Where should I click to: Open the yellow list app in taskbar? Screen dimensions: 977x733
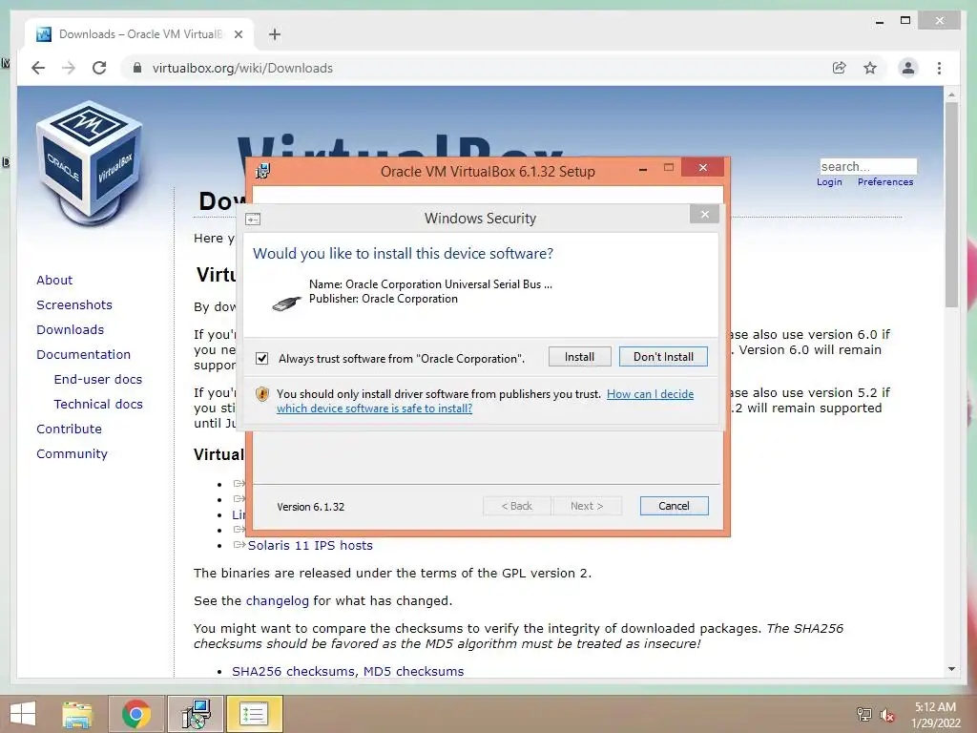(x=254, y=714)
